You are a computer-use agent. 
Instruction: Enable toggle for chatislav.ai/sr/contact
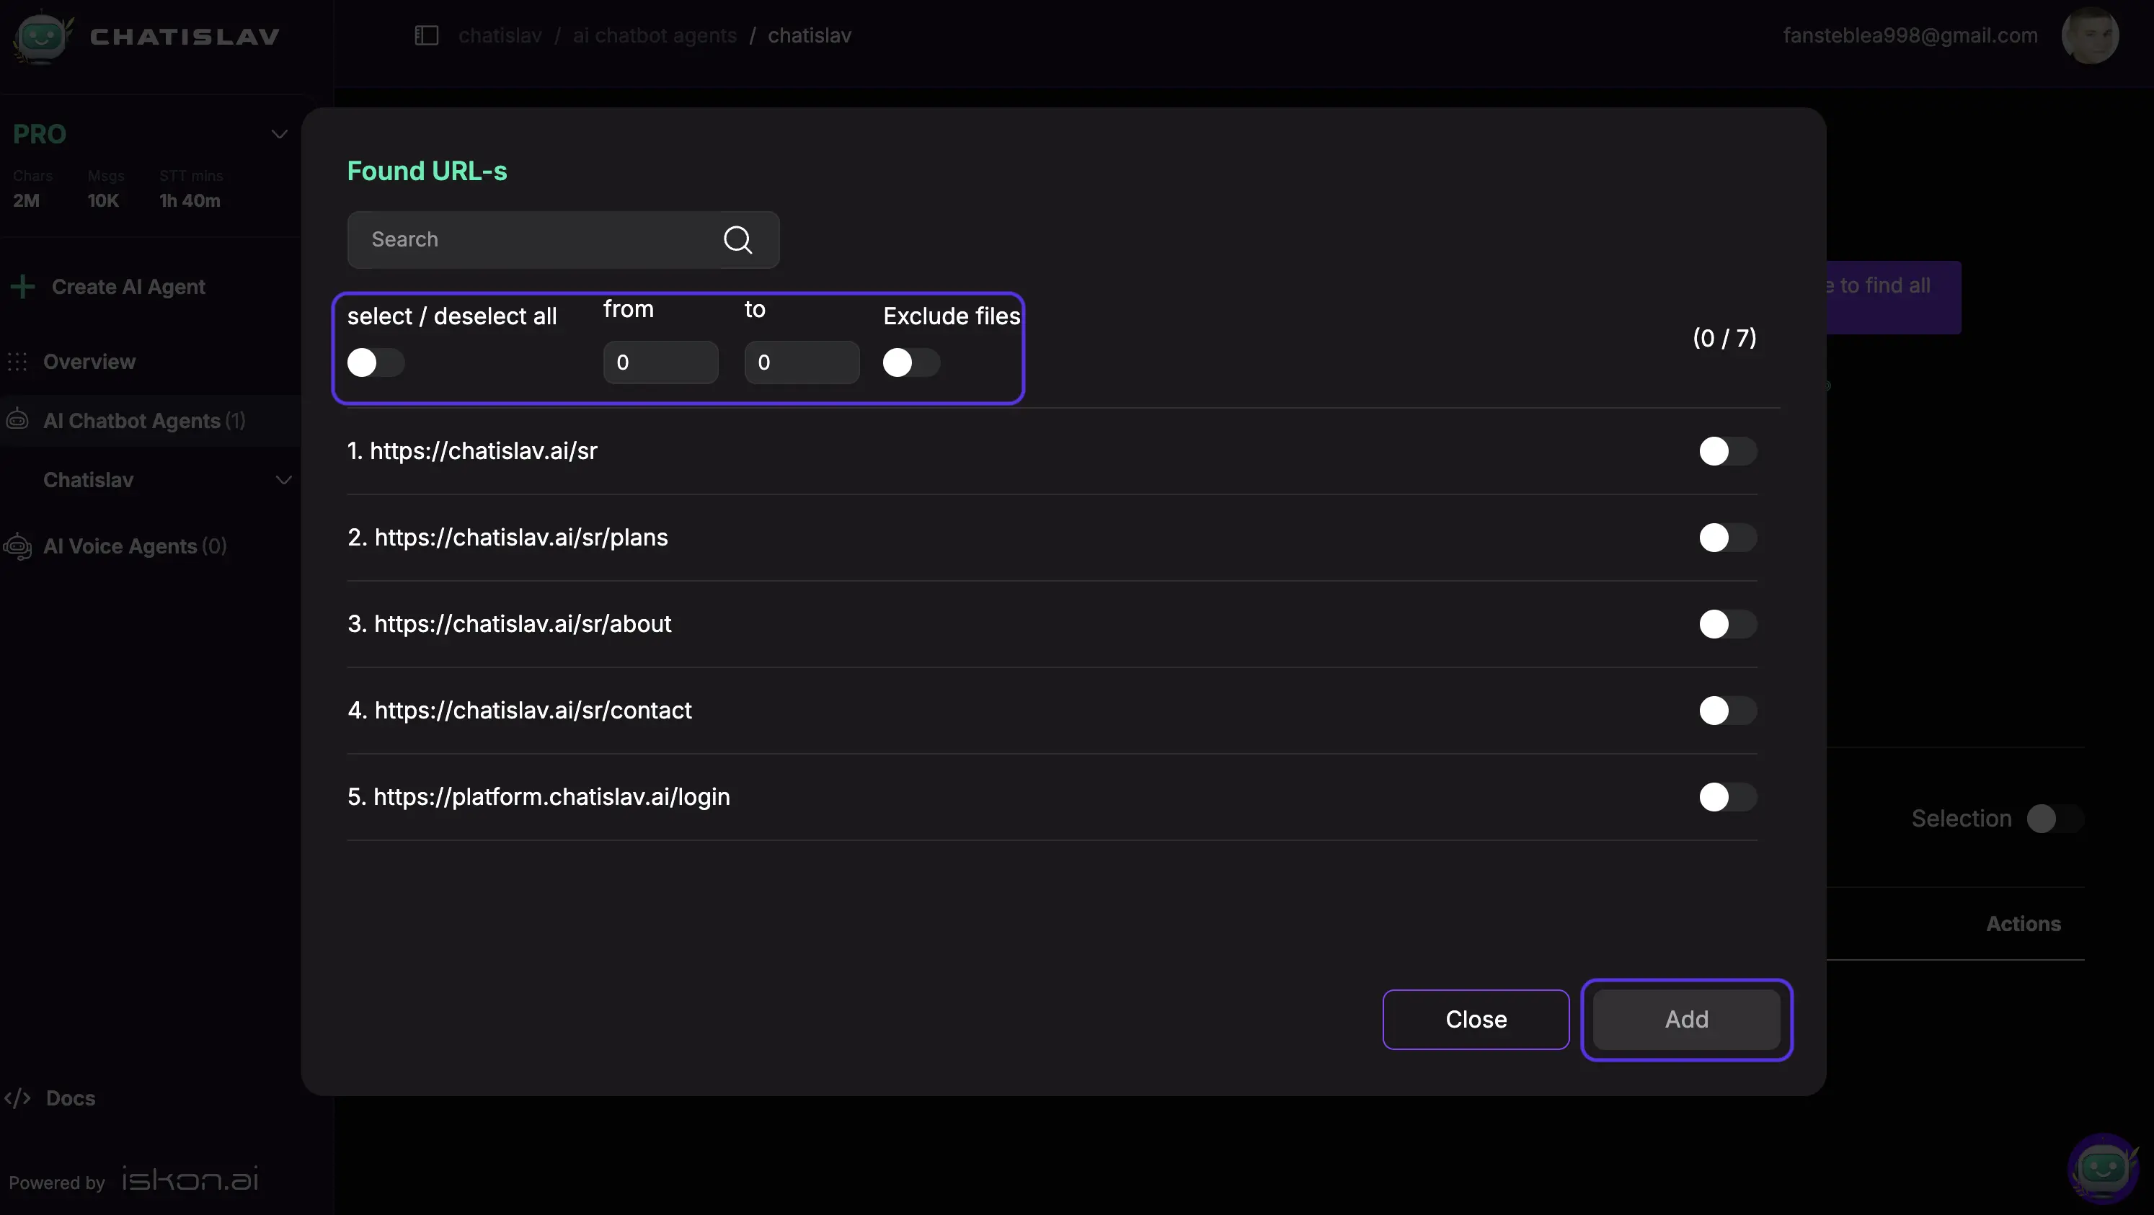click(1727, 711)
